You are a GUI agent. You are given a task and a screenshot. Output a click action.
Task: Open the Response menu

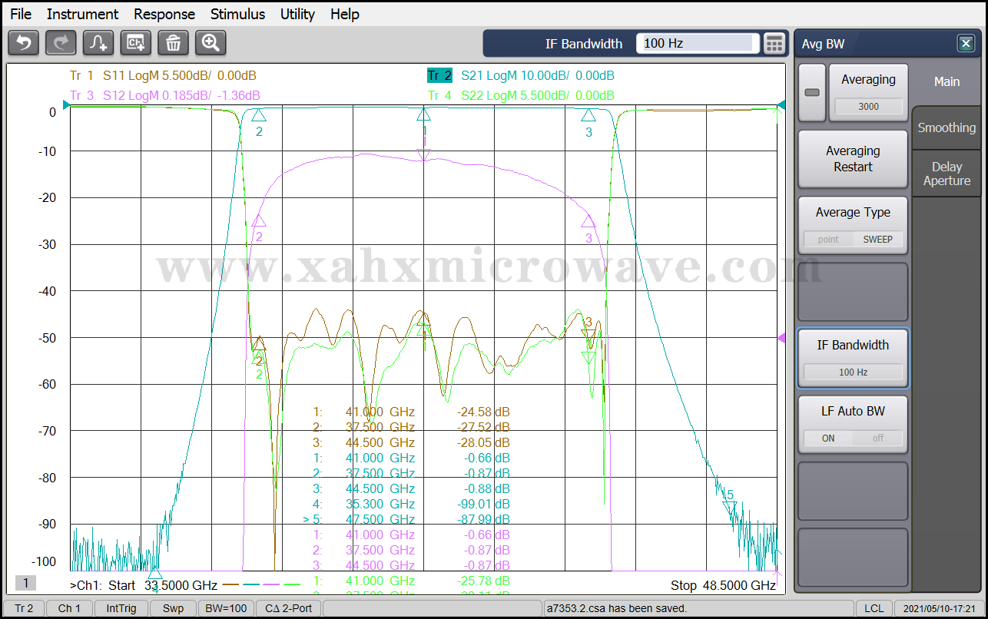[164, 14]
